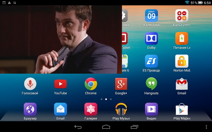Show recent apps from navigation bar
This screenshot has width=212, height=132.
(134, 127)
